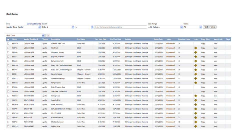The image size is (240, 135).
Task: Open alert icon for Party Season deal
Action: (x=195, y=83)
